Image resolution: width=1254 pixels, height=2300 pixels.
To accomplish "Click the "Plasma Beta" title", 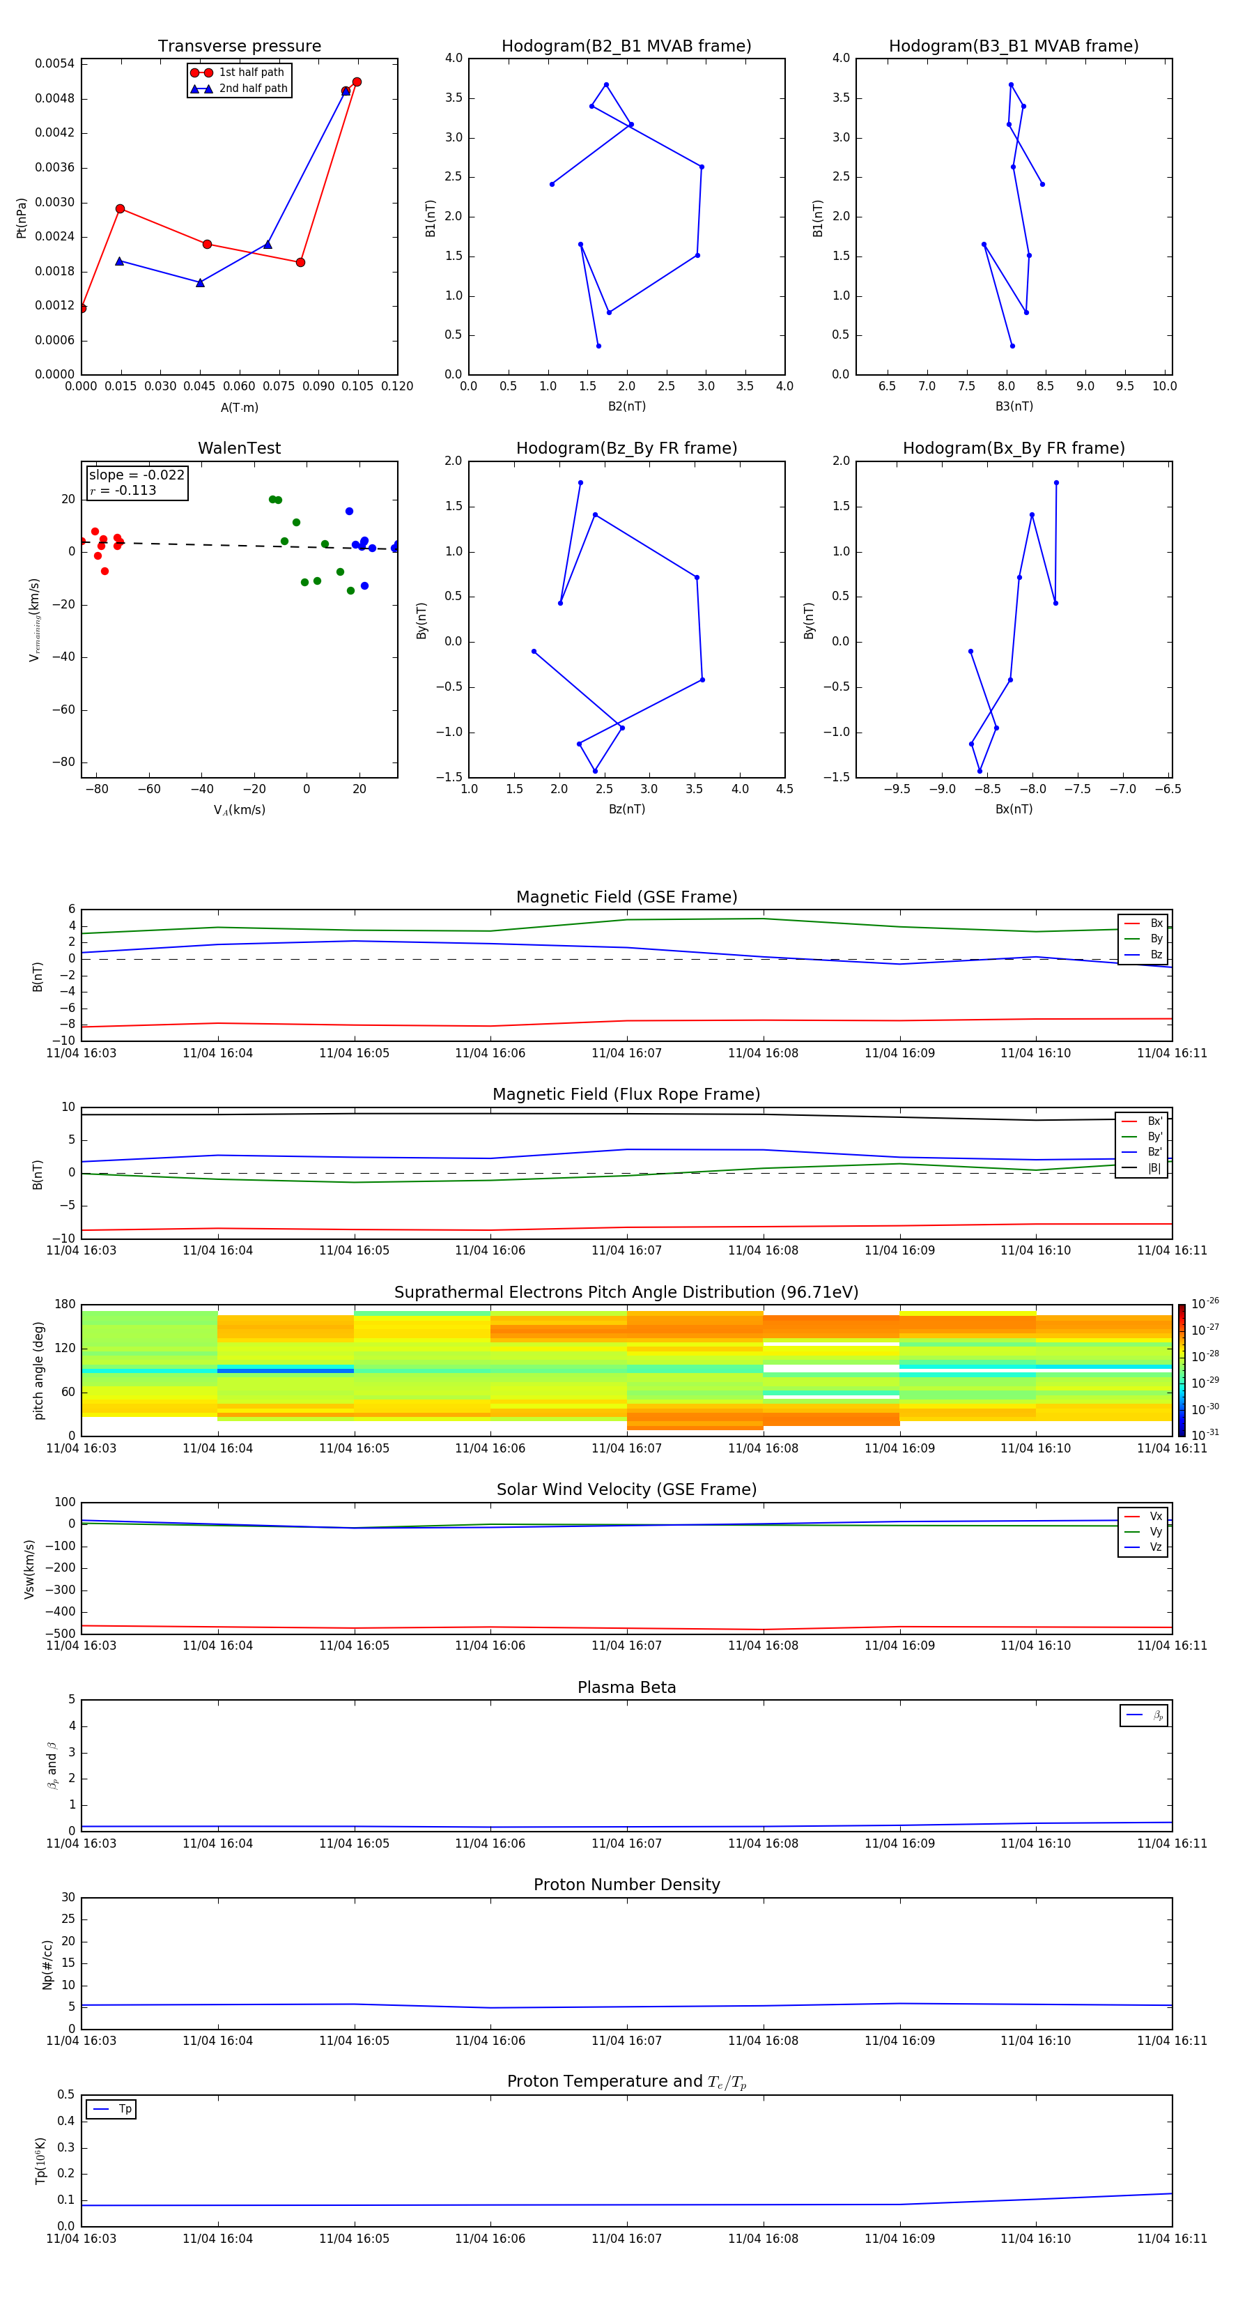I will (626, 1687).
